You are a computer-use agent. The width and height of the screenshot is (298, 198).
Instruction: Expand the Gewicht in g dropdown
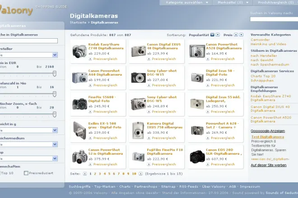[55, 130]
